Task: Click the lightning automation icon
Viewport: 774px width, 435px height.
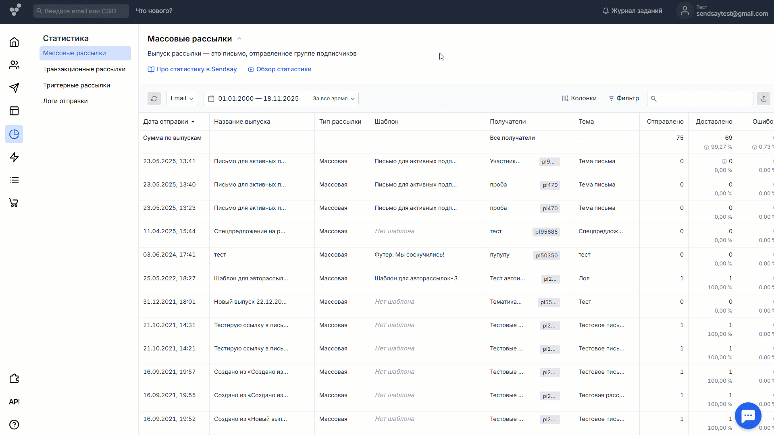Action: [x=14, y=157]
